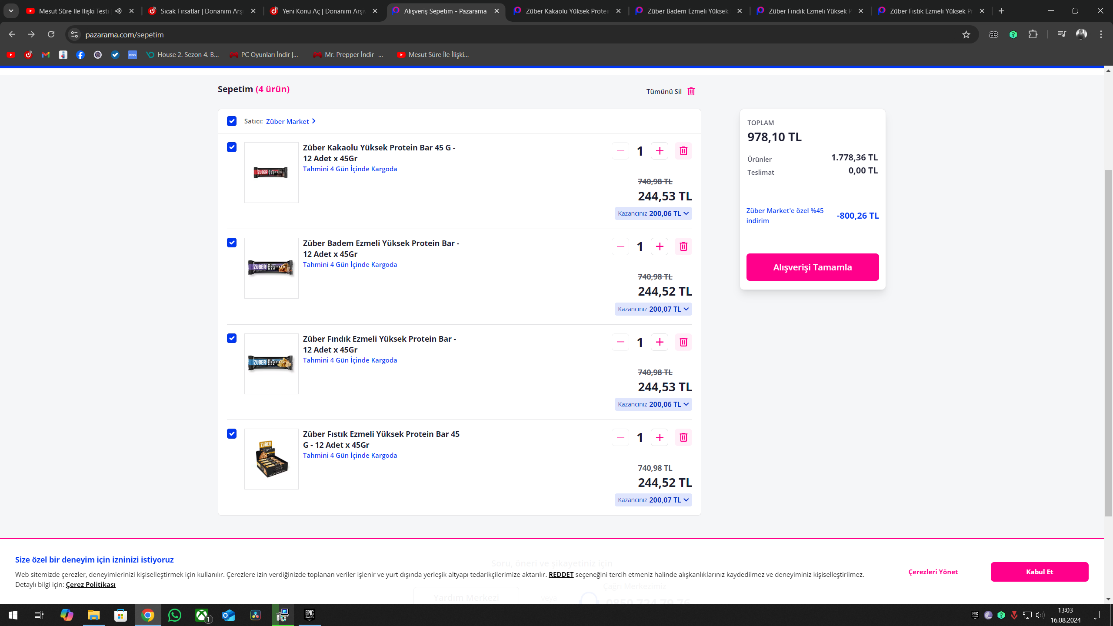The image size is (1113, 626).
Task: Switch to Mesut Süre İle İlişki Testi tab
Action: click(73, 11)
